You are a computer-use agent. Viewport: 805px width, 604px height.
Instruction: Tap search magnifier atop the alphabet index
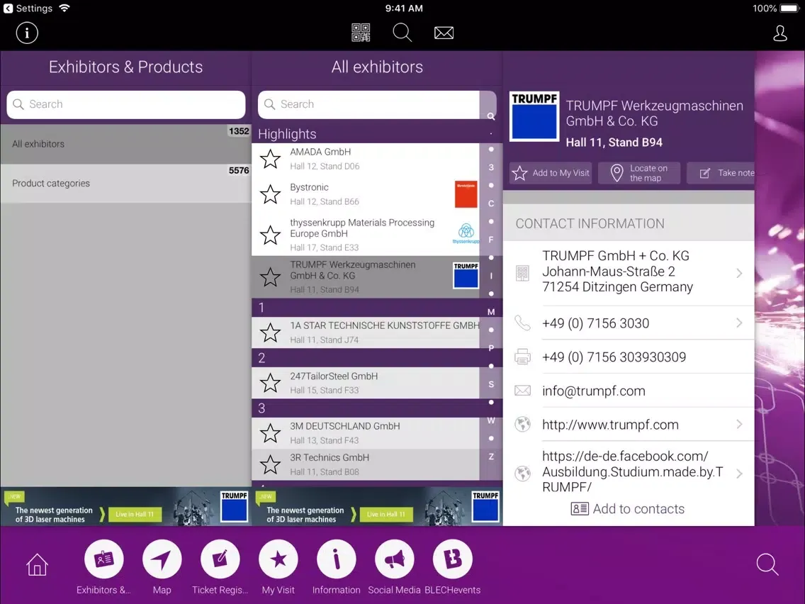[491, 116]
